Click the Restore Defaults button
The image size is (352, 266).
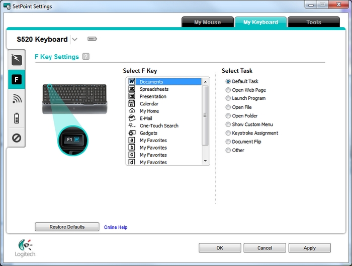(x=67, y=227)
